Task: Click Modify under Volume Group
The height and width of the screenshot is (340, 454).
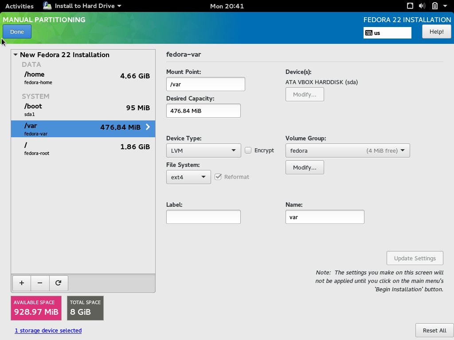Action: tap(305, 167)
